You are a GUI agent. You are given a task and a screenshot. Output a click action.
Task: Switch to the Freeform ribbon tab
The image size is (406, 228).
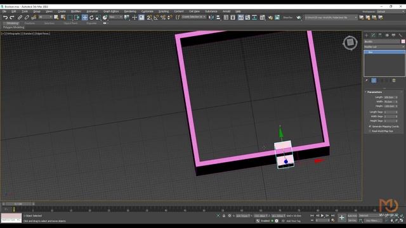tap(30, 23)
